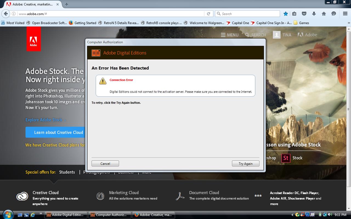Switch to Adobe Digital Editions taskbar button
The image size is (351, 219).
click(66, 215)
